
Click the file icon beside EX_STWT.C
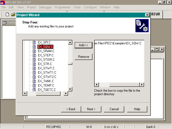34,68
